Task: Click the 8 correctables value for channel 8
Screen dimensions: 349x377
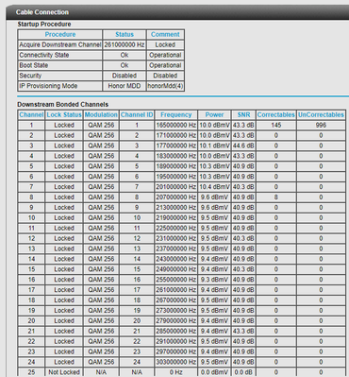Action: [x=276, y=197]
